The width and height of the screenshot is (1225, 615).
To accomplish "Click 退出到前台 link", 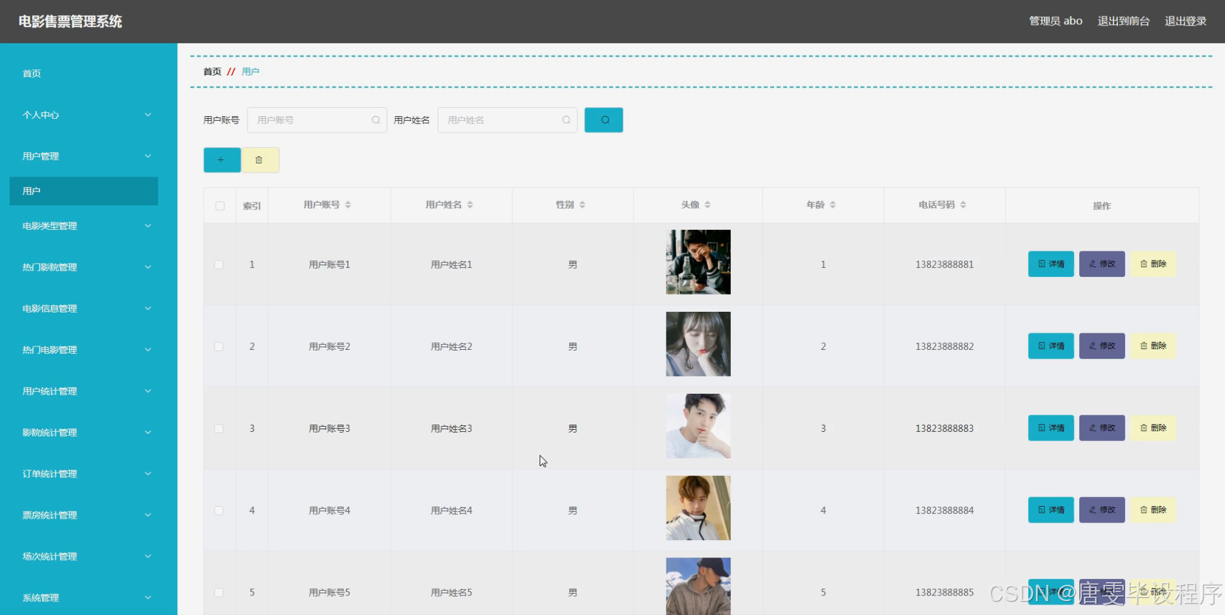I will click(1123, 21).
